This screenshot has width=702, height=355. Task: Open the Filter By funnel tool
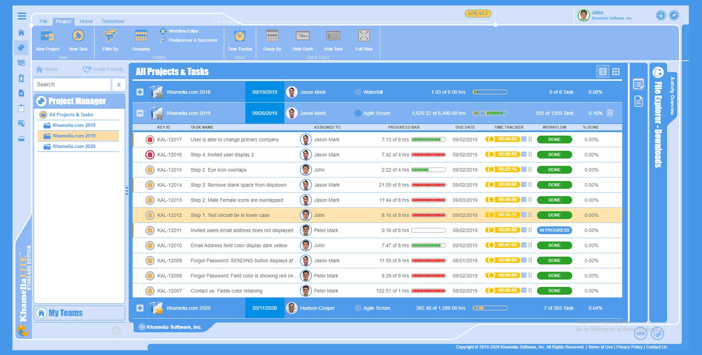[x=110, y=36]
